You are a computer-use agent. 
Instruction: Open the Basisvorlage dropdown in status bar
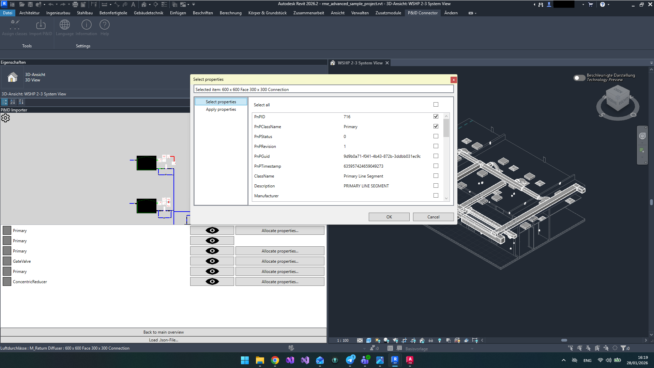(472, 349)
